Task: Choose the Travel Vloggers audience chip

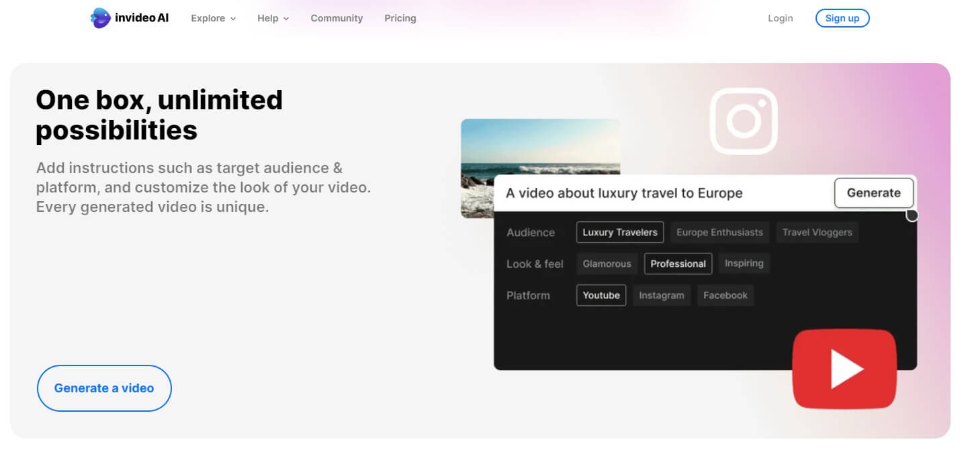Action: [x=817, y=233]
